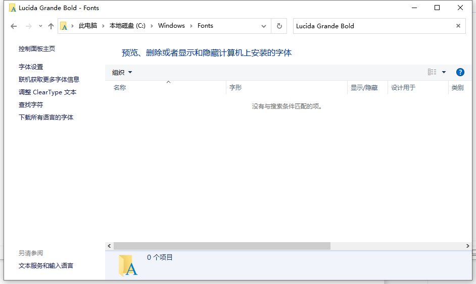This screenshot has width=476, height=284.
Task: Sort by 显示/隐藏 column header
Action: [x=368, y=88]
